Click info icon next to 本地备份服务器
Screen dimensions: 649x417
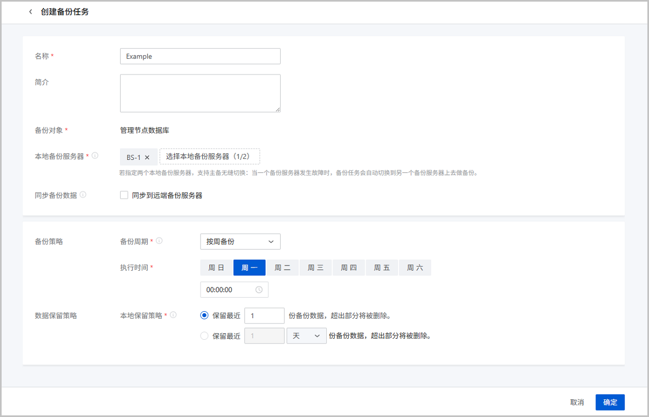(95, 156)
